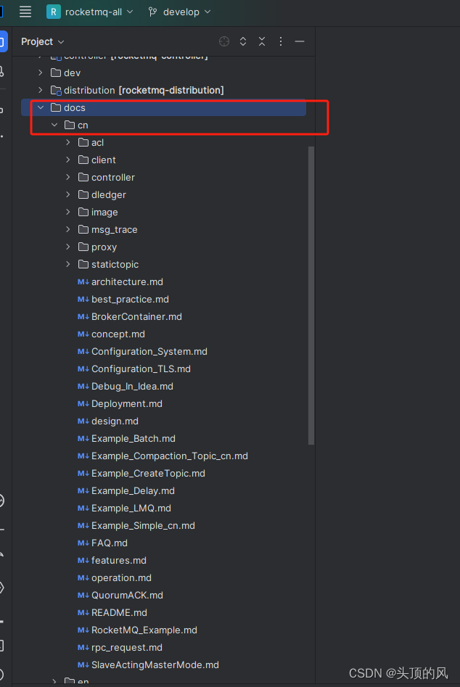
Task: Click the Project tree vertical scrollbar
Action: point(311,295)
